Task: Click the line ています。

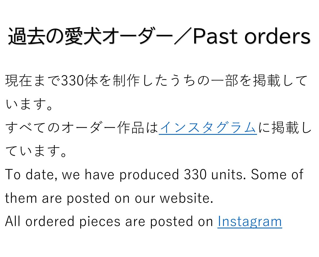Action: click(36, 151)
